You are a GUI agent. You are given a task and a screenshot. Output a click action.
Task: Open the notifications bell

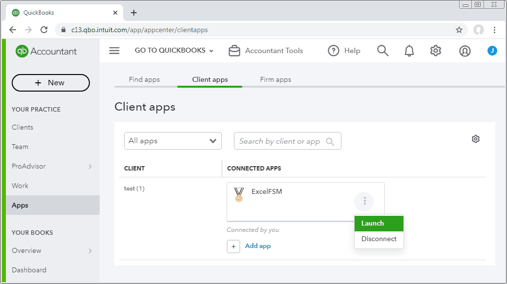[x=409, y=51]
